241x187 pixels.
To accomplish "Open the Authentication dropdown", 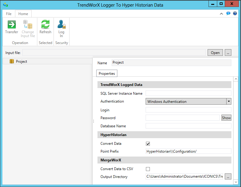I will tap(229, 101).
